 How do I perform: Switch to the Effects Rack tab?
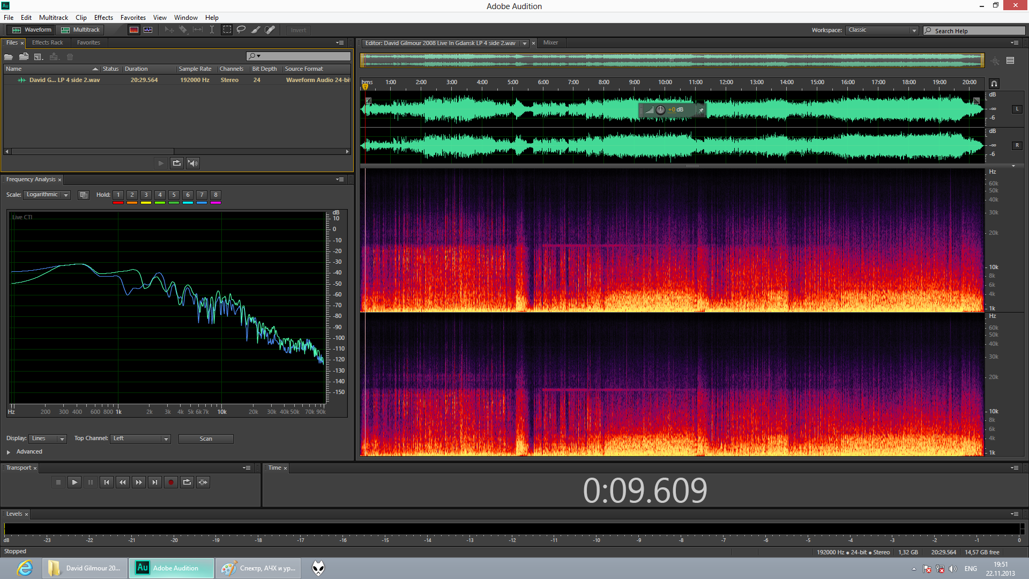47,43
